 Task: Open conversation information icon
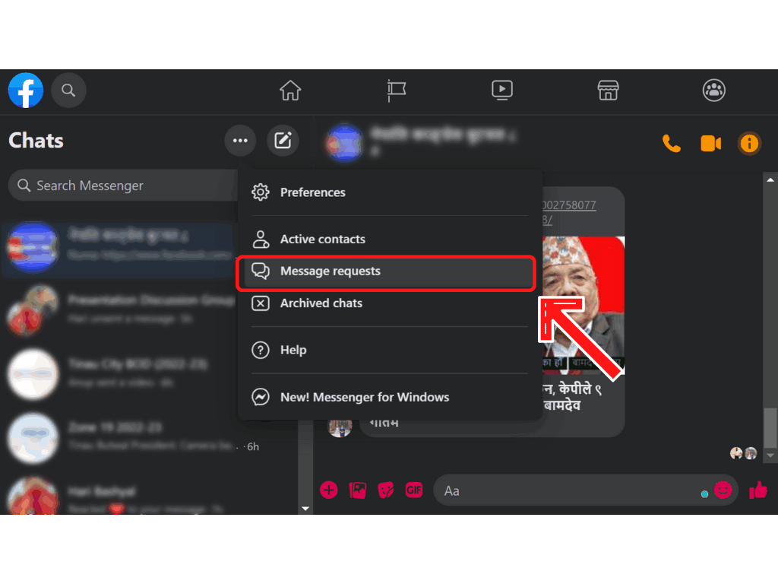click(749, 144)
